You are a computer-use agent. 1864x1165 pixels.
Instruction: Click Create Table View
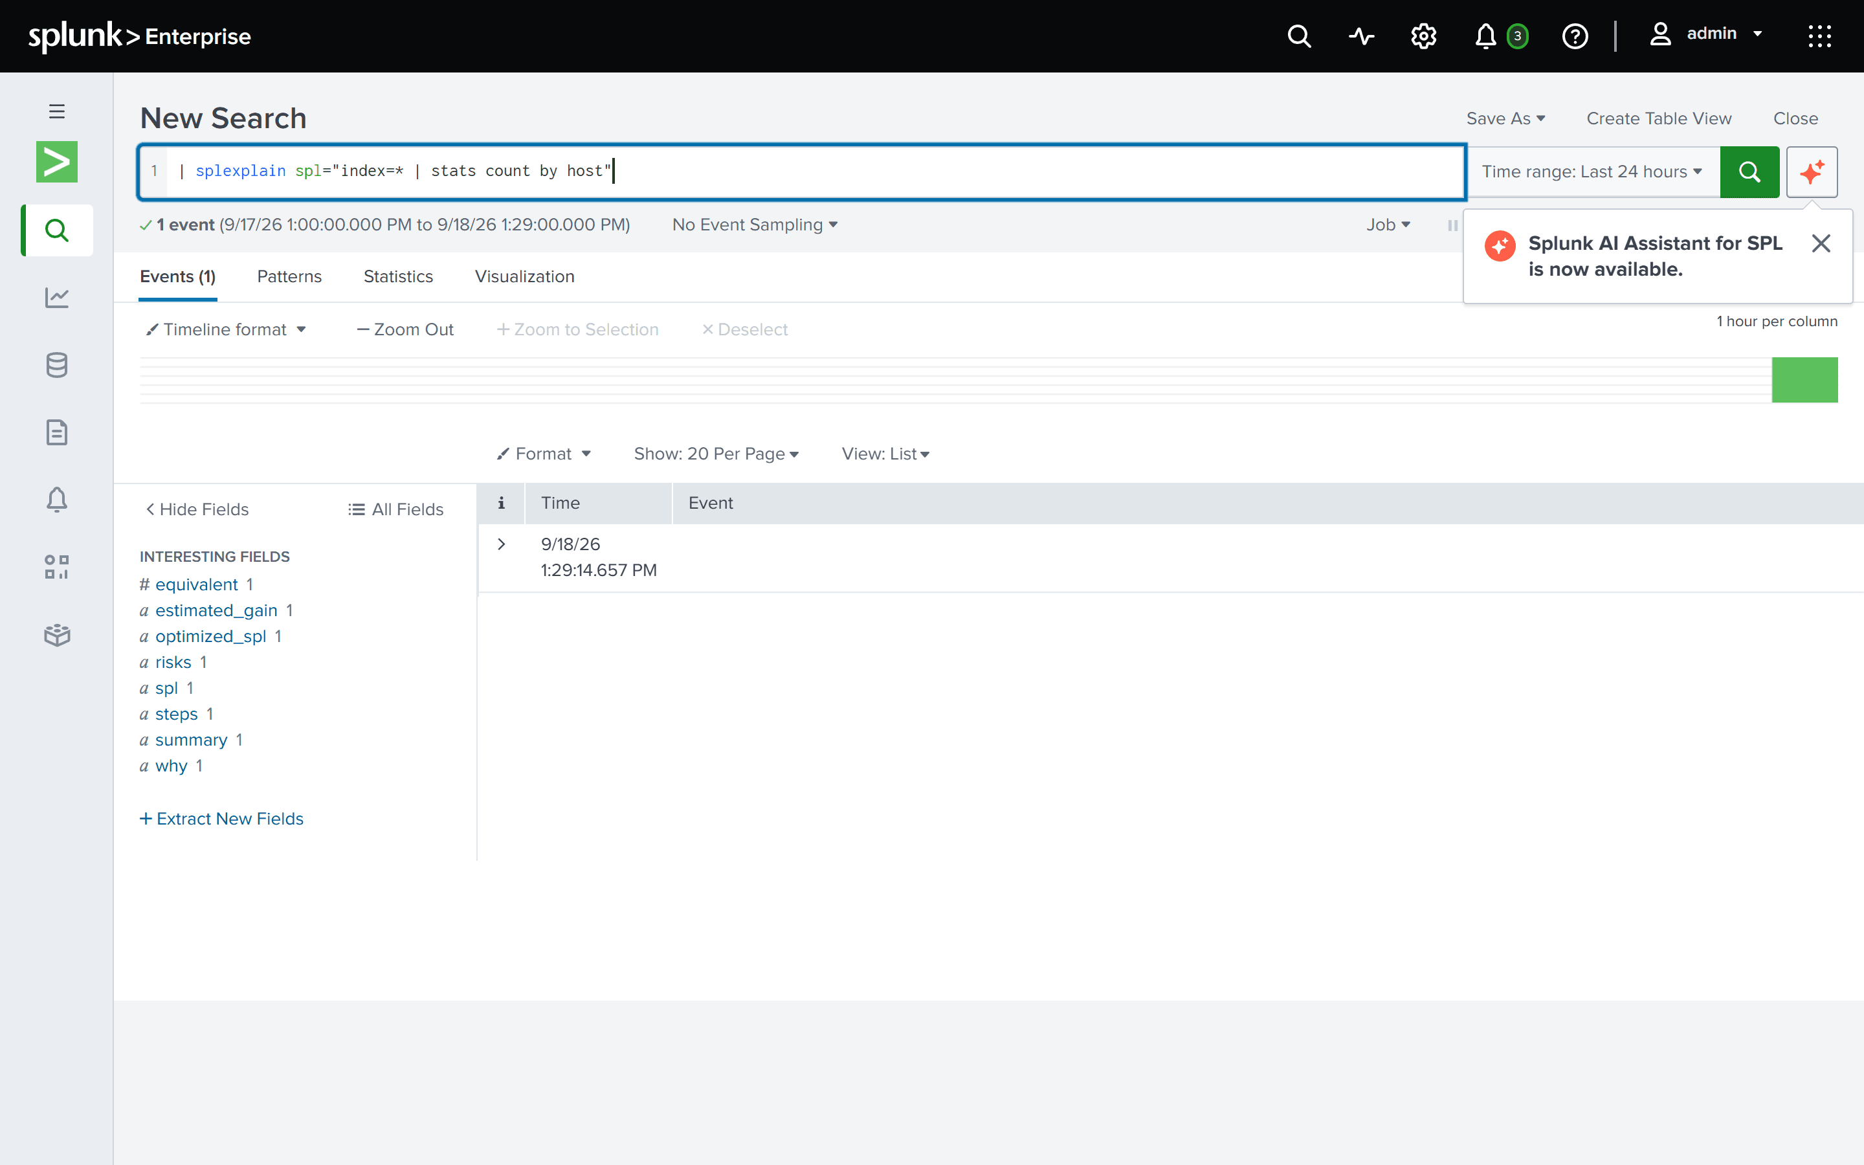[x=1658, y=118]
